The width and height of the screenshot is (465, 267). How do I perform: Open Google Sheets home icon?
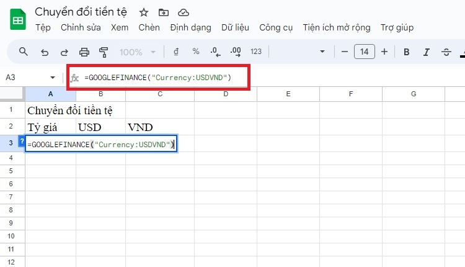pos(18,19)
